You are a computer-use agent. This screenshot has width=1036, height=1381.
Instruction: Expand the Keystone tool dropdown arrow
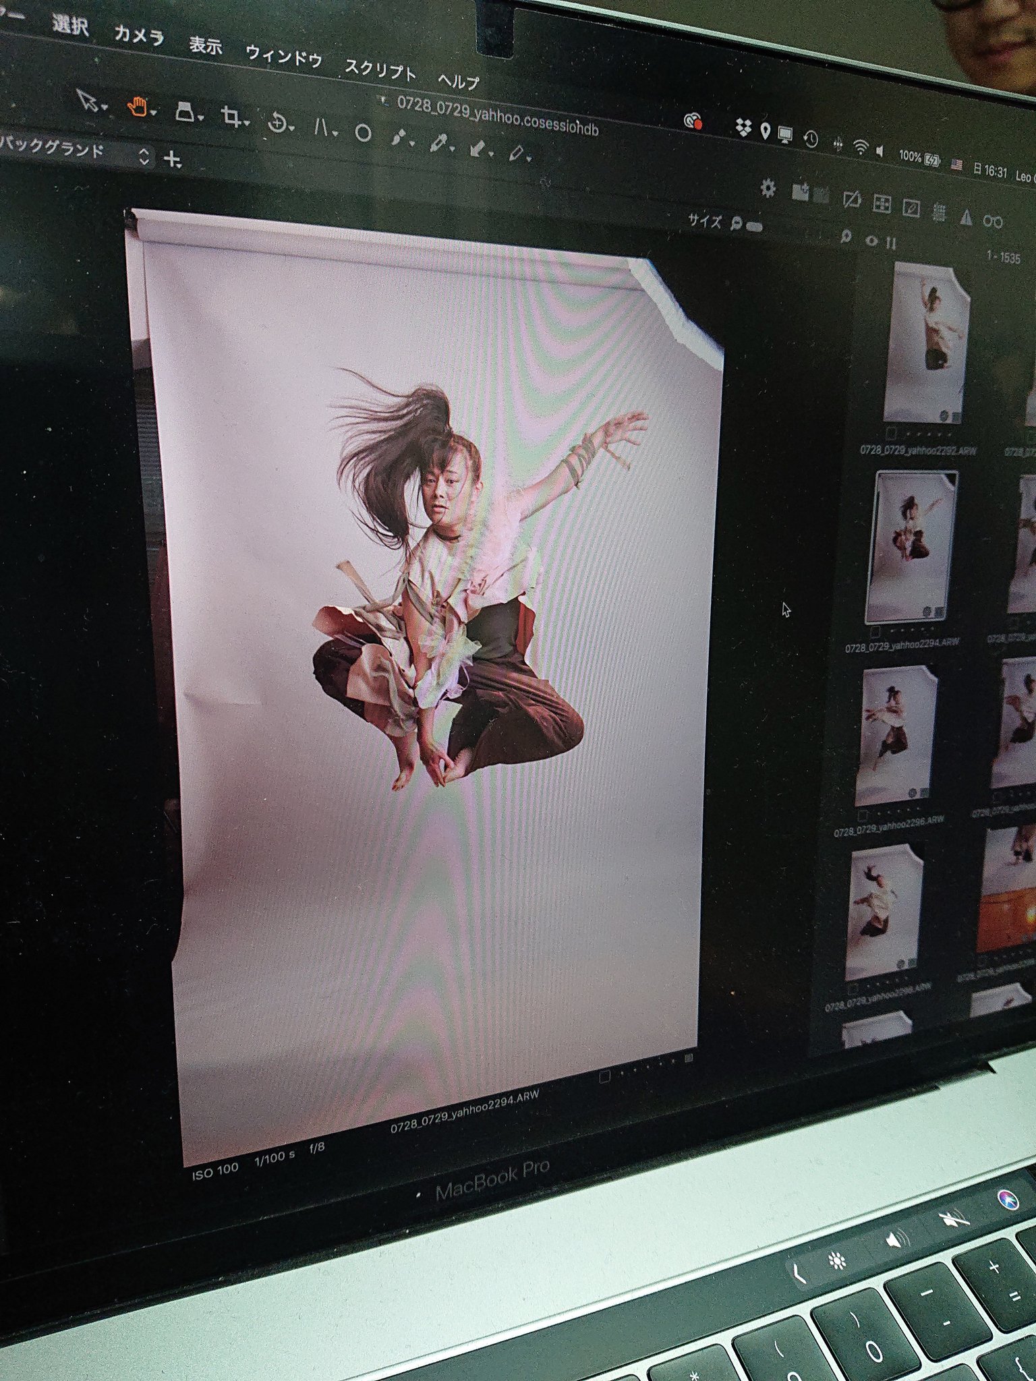[201, 119]
